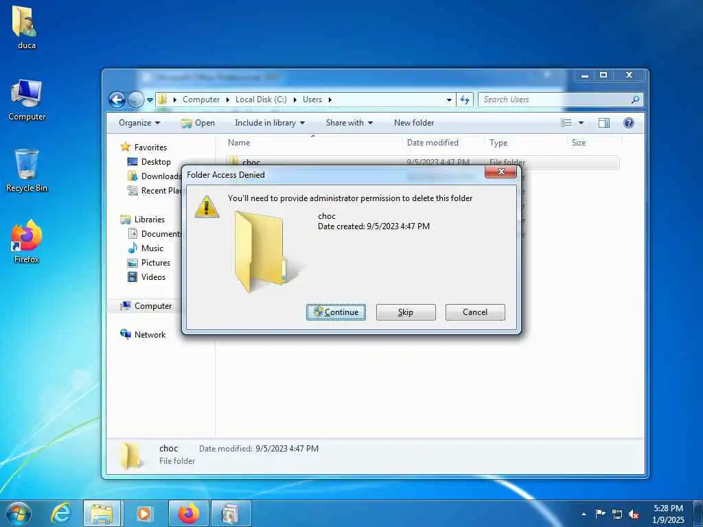Image resolution: width=703 pixels, height=527 pixels.
Task: Click the Recycle Bin desktop icon
Action: tap(27, 171)
